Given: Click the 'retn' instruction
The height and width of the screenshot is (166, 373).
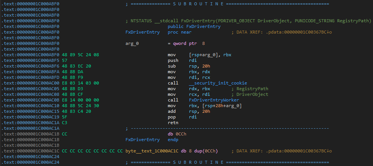Looking at the screenshot, I should click(x=173, y=123).
